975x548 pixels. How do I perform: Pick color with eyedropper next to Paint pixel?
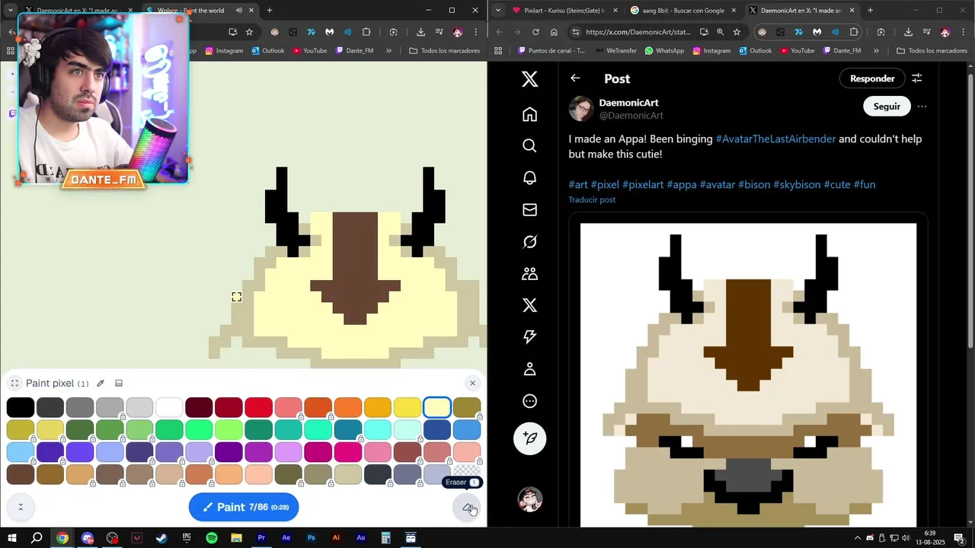(x=100, y=384)
